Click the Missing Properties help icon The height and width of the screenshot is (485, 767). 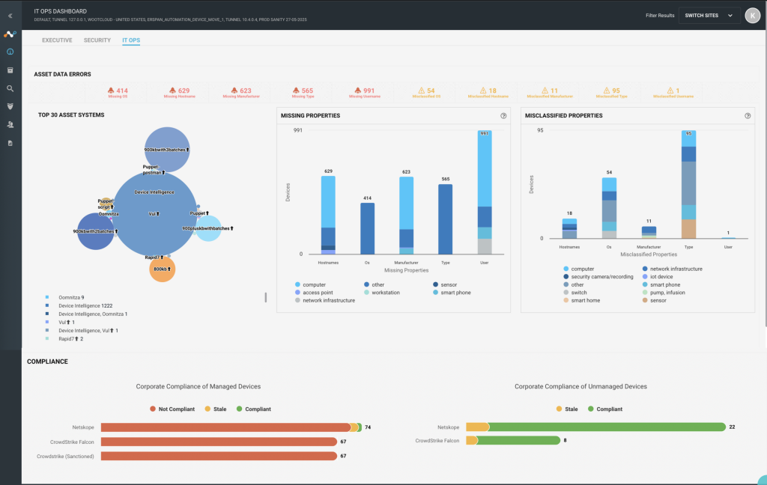[x=503, y=116]
